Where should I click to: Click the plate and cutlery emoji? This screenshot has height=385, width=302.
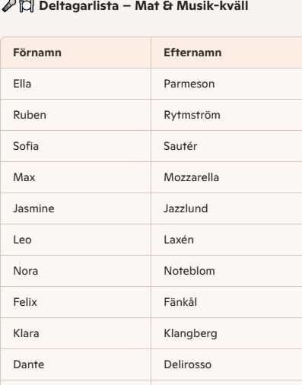(27, 6)
